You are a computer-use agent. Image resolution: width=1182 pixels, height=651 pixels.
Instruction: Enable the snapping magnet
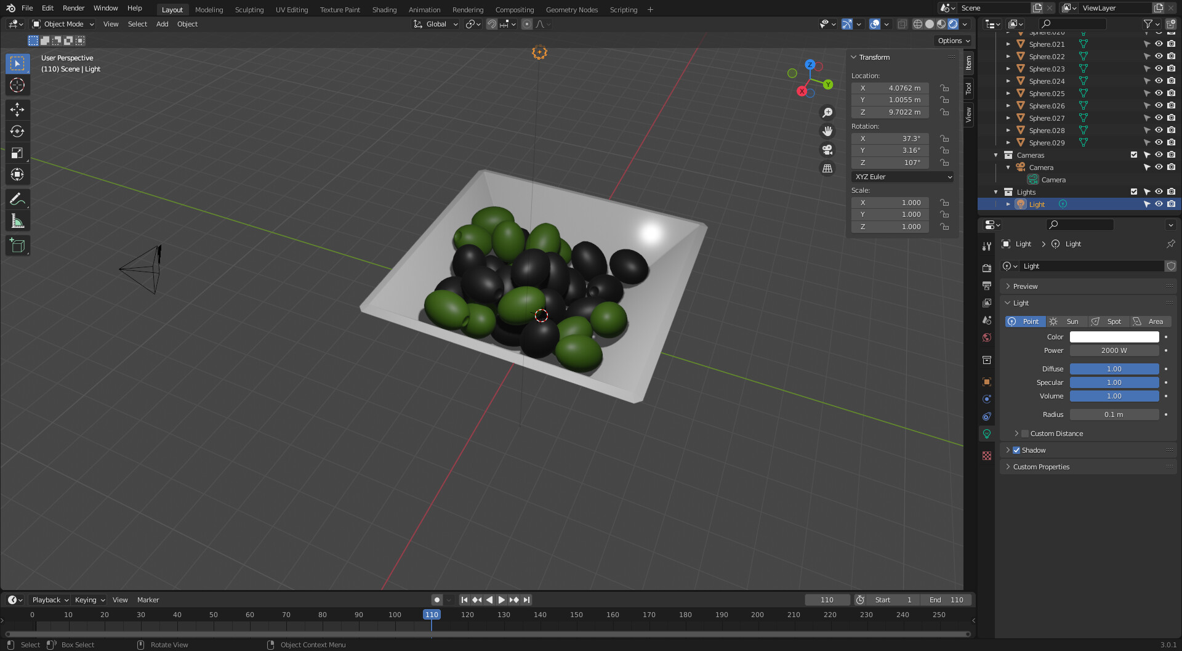click(492, 24)
